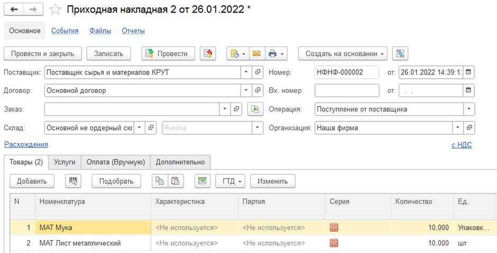The width and height of the screenshot is (497, 253).
Task: Click the envelope email icon
Action: tap(257, 53)
